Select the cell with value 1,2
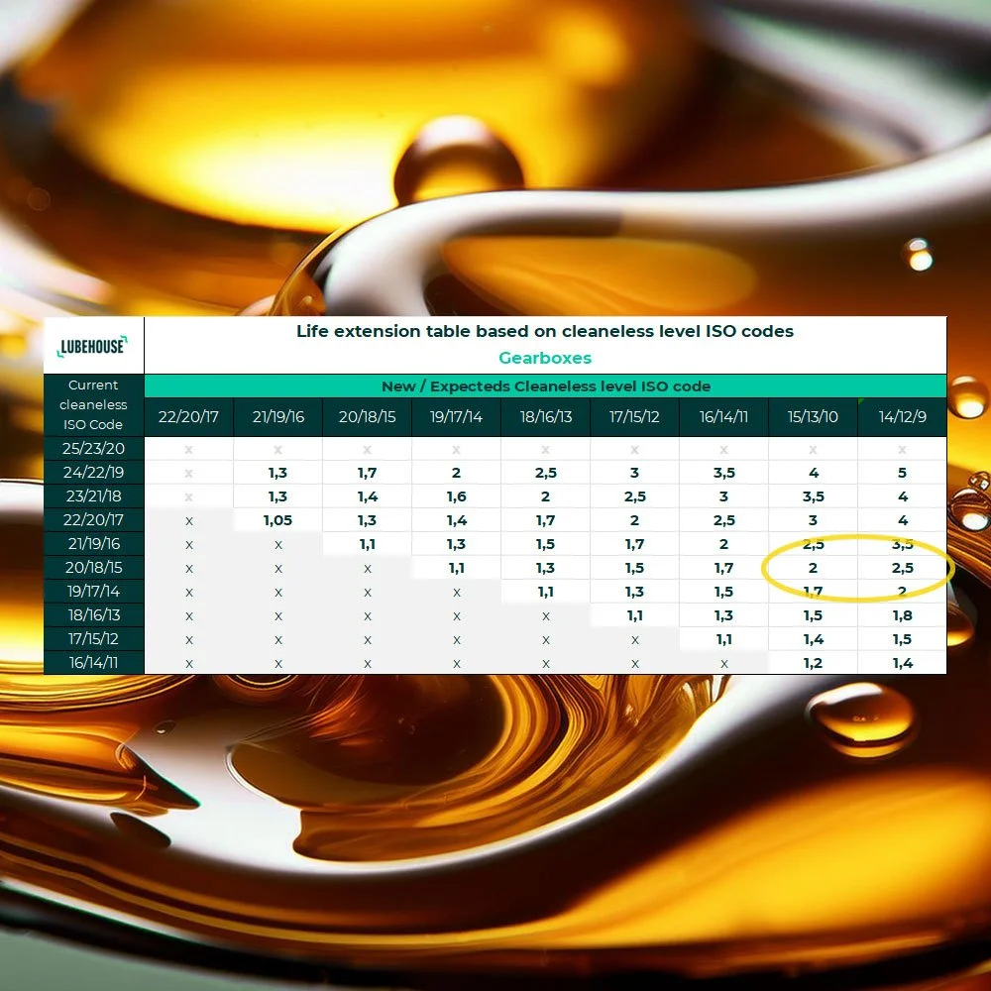The width and height of the screenshot is (991, 991). pyautogui.click(x=813, y=663)
